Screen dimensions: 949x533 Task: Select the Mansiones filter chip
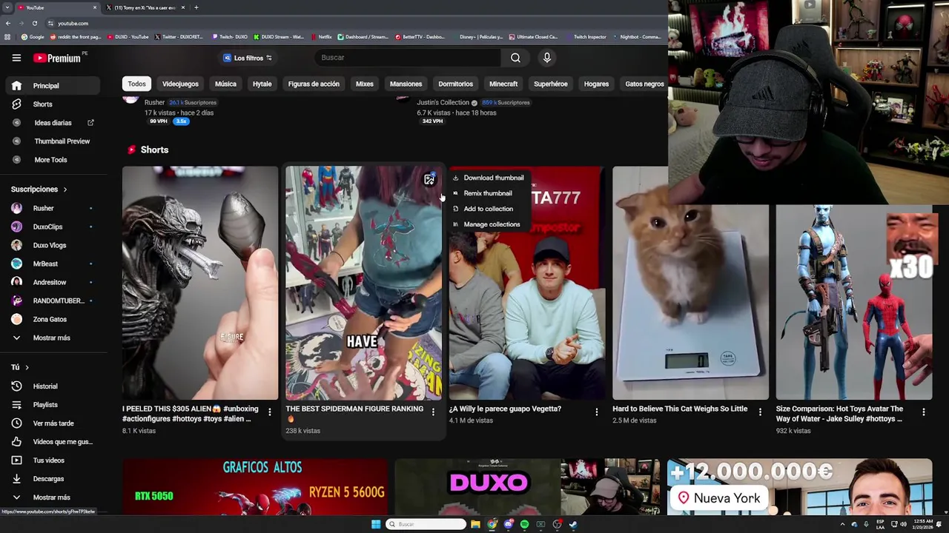pyautogui.click(x=406, y=84)
